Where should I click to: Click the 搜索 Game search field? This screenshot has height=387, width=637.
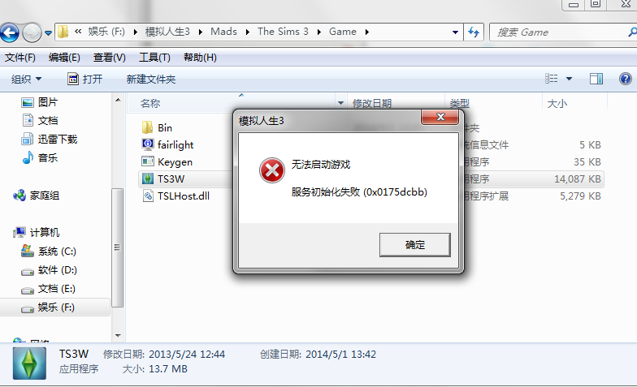(x=562, y=32)
